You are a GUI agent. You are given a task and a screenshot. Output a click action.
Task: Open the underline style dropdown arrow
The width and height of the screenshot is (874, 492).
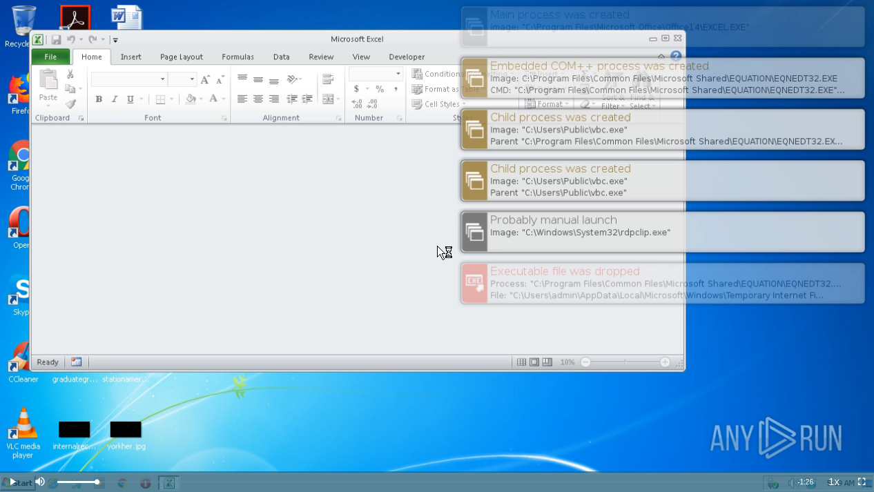[x=140, y=99]
